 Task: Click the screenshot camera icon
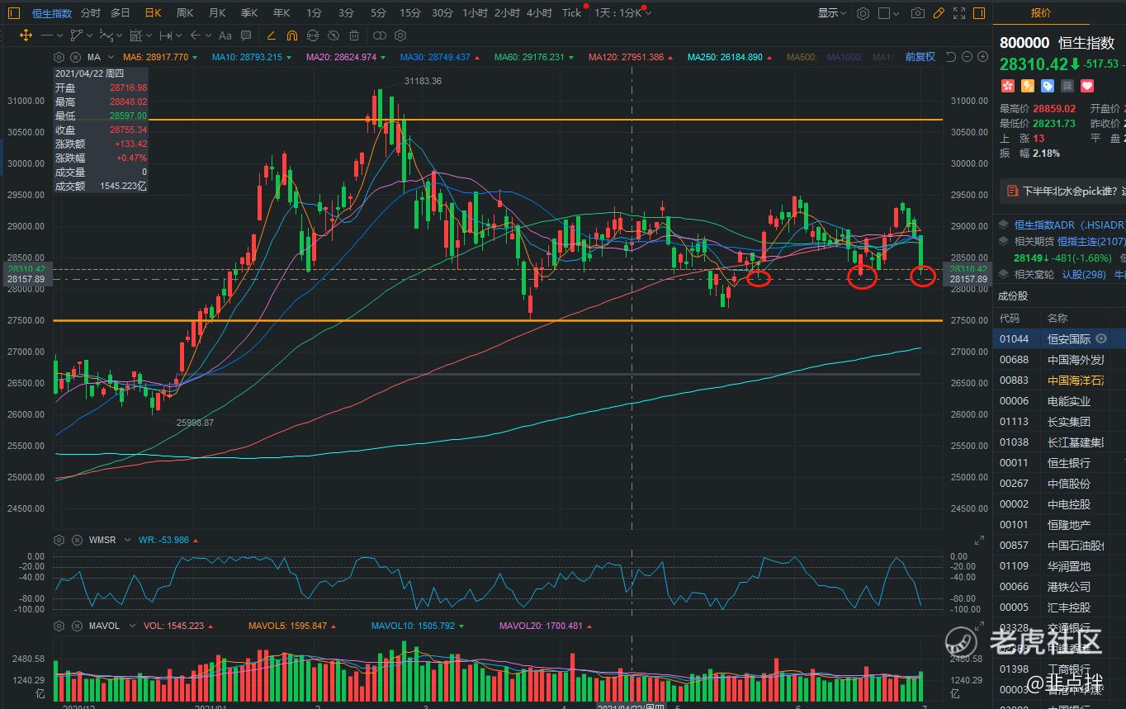917,13
